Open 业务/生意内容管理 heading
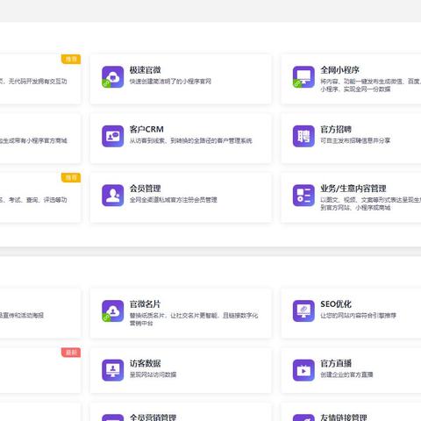The width and height of the screenshot is (421, 421). tap(353, 189)
